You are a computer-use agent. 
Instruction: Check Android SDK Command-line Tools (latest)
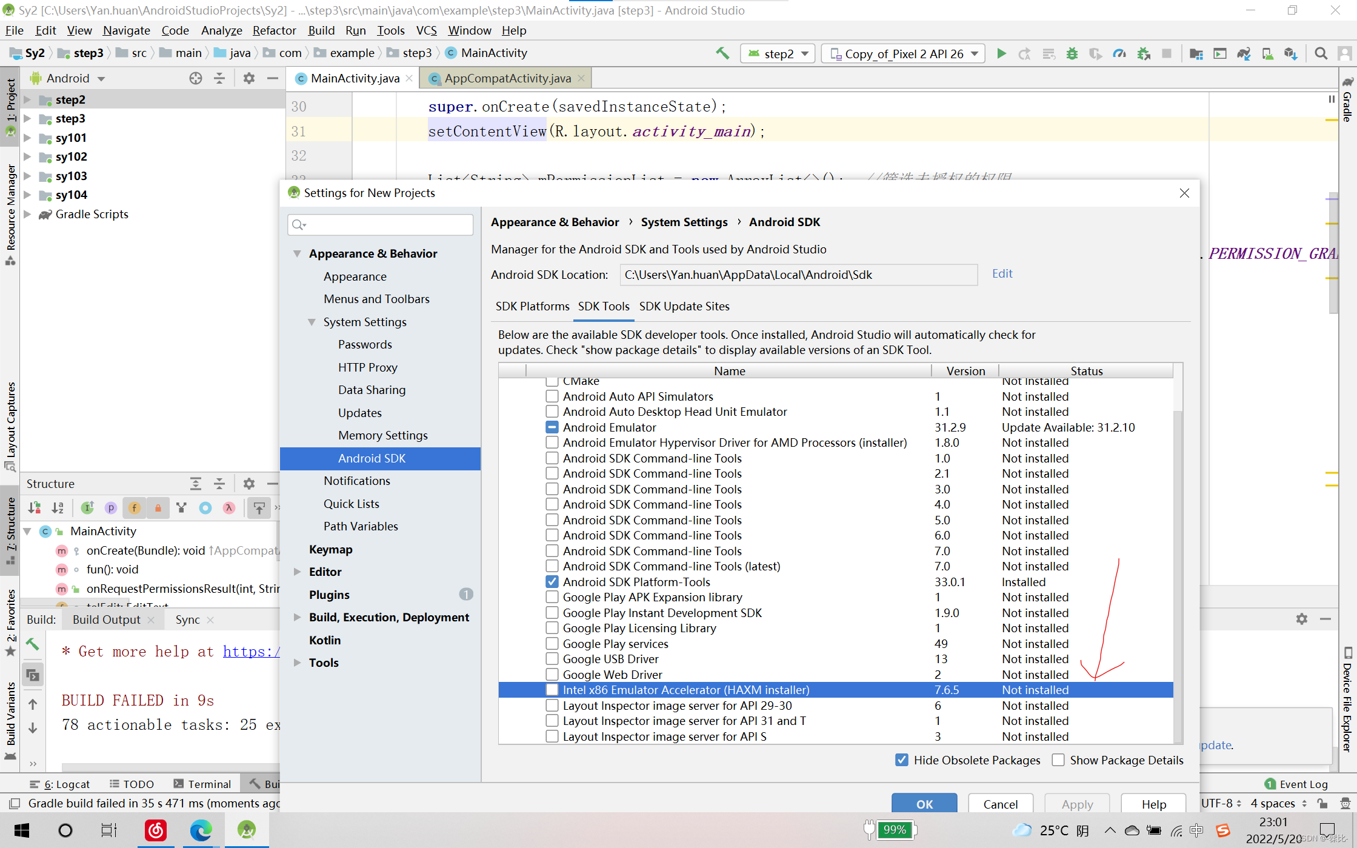(552, 566)
